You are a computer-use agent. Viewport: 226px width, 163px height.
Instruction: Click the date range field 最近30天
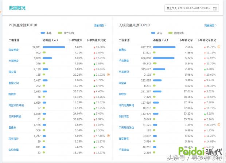188,8
